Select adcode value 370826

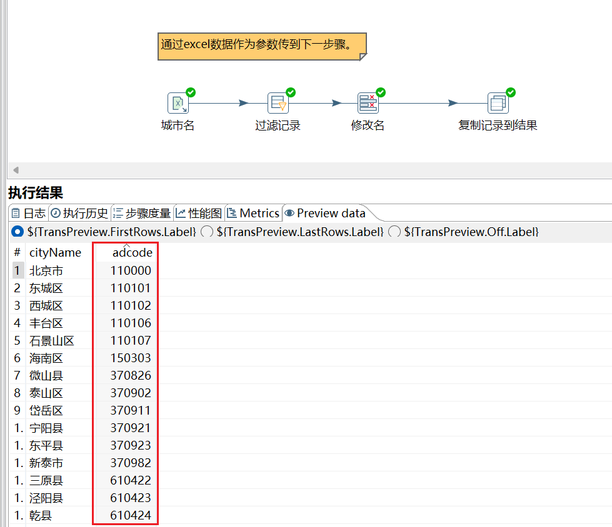(x=131, y=375)
